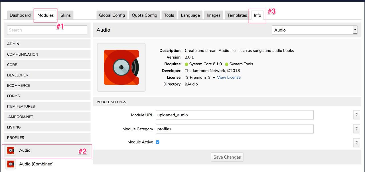365x172 pixels.
Task: Click the Audio module icon in sidebar
Action: pyautogui.click(x=11, y=150)
